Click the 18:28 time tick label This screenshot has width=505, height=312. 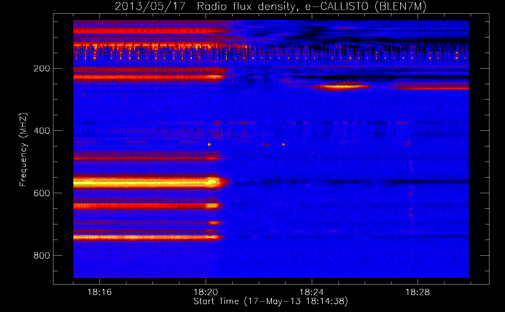[418, 292]
